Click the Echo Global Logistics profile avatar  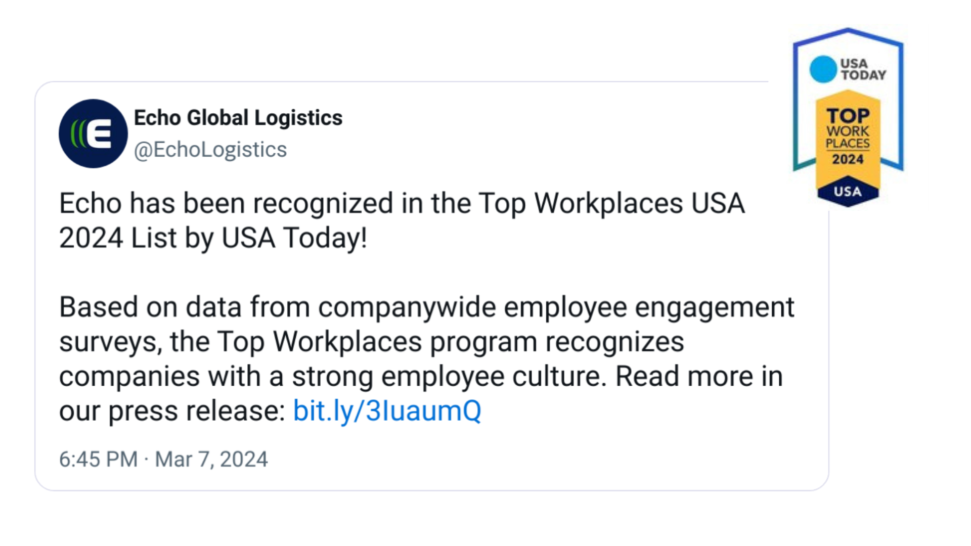[x=93, y=133]
